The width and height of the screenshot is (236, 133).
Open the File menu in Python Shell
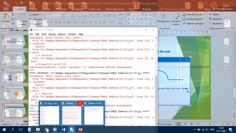(x=31, y=34)
